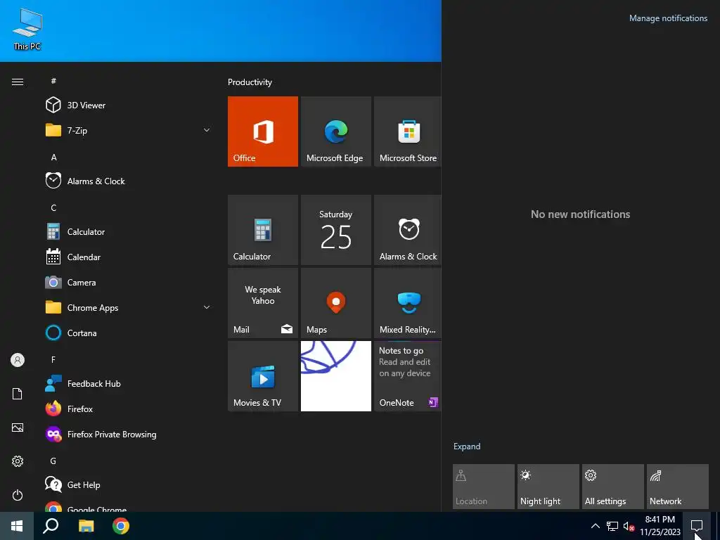Click the Calculator tile in Productivity
720x540 pixels.
tap(263, 230)
